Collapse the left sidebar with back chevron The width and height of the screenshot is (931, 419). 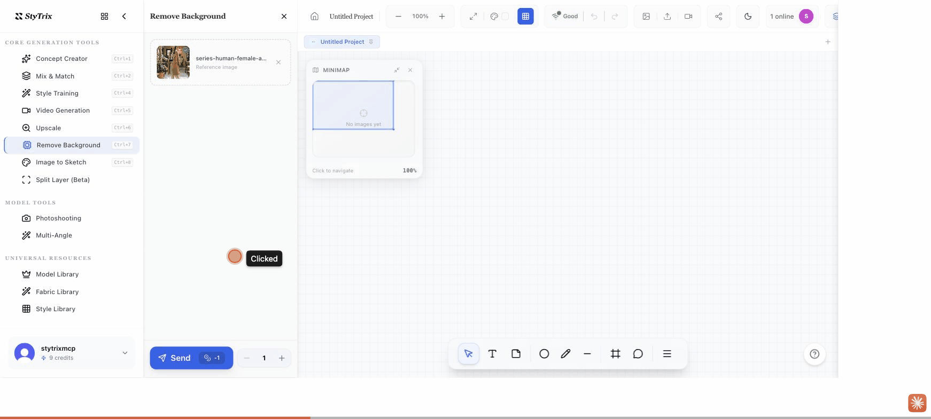pyautogui.click(x=124, y=17)
